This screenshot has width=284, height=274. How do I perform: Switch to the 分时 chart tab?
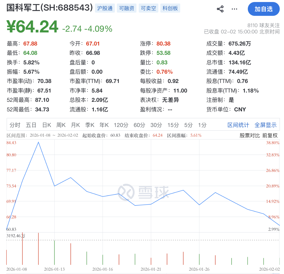click(15, 125)
